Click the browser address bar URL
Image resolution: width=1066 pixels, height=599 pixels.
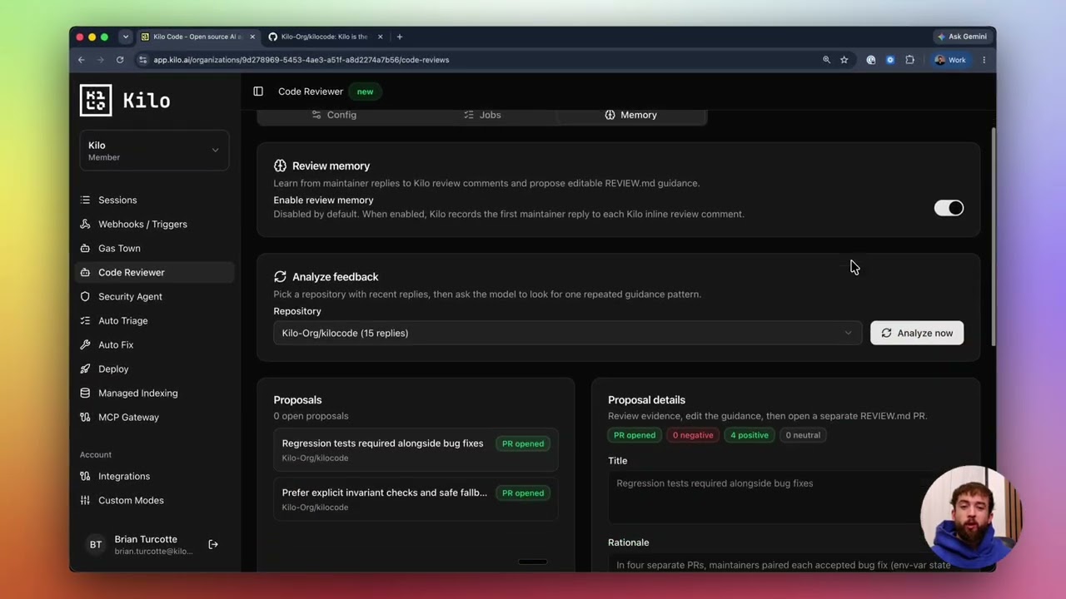pyautogui.click(x=301, y=60)
